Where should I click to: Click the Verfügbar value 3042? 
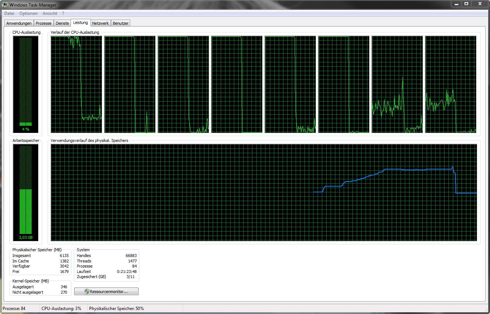tap(64, 266)
